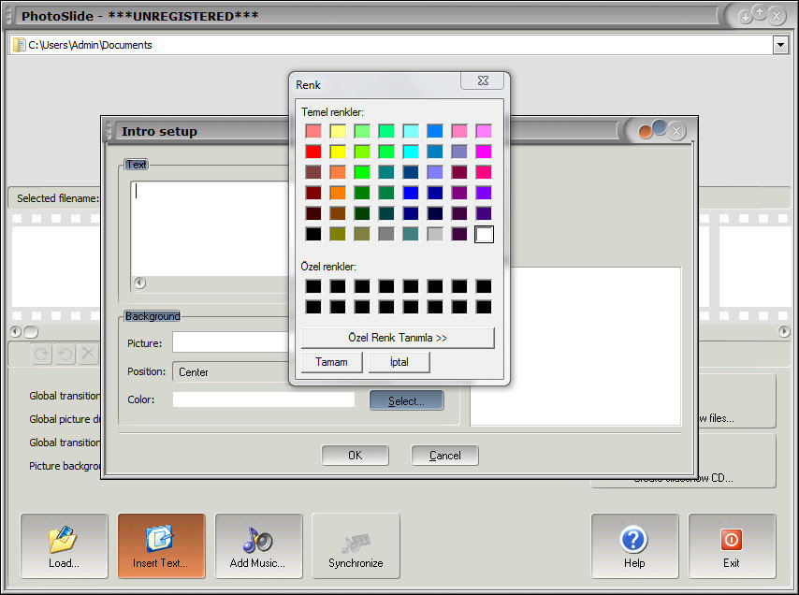Confirm the color with Tamam
The width and height of the screenshot is (799, 595).
(332, 362)
